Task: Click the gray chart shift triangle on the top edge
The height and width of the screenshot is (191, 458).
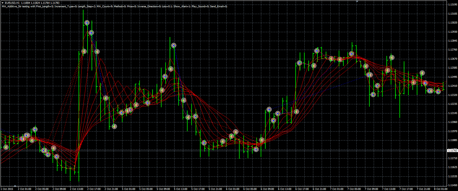Action: coord(357,1)
